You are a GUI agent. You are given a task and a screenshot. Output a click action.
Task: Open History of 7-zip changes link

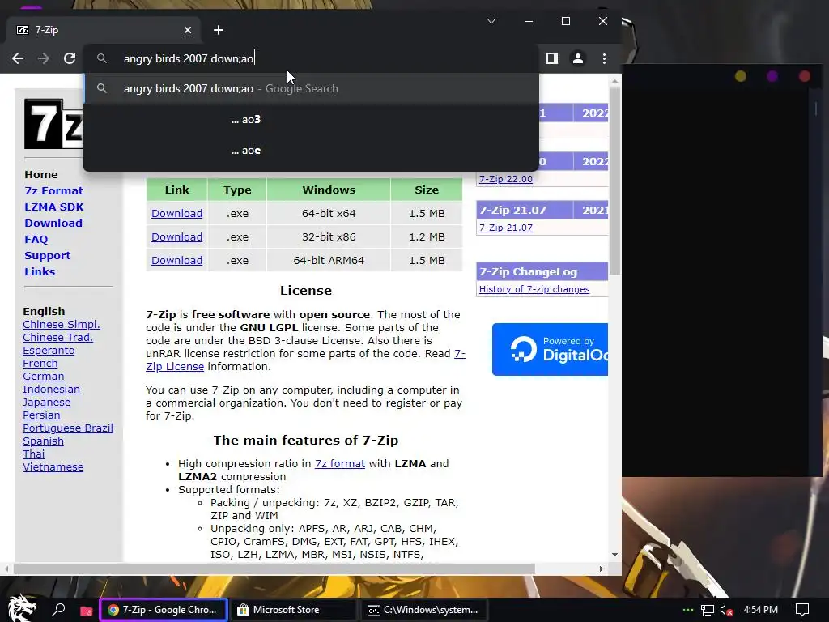[x=534, y=289]
